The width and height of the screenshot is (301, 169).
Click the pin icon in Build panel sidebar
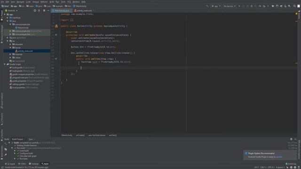pyautogui.click(x=6, y=154)
